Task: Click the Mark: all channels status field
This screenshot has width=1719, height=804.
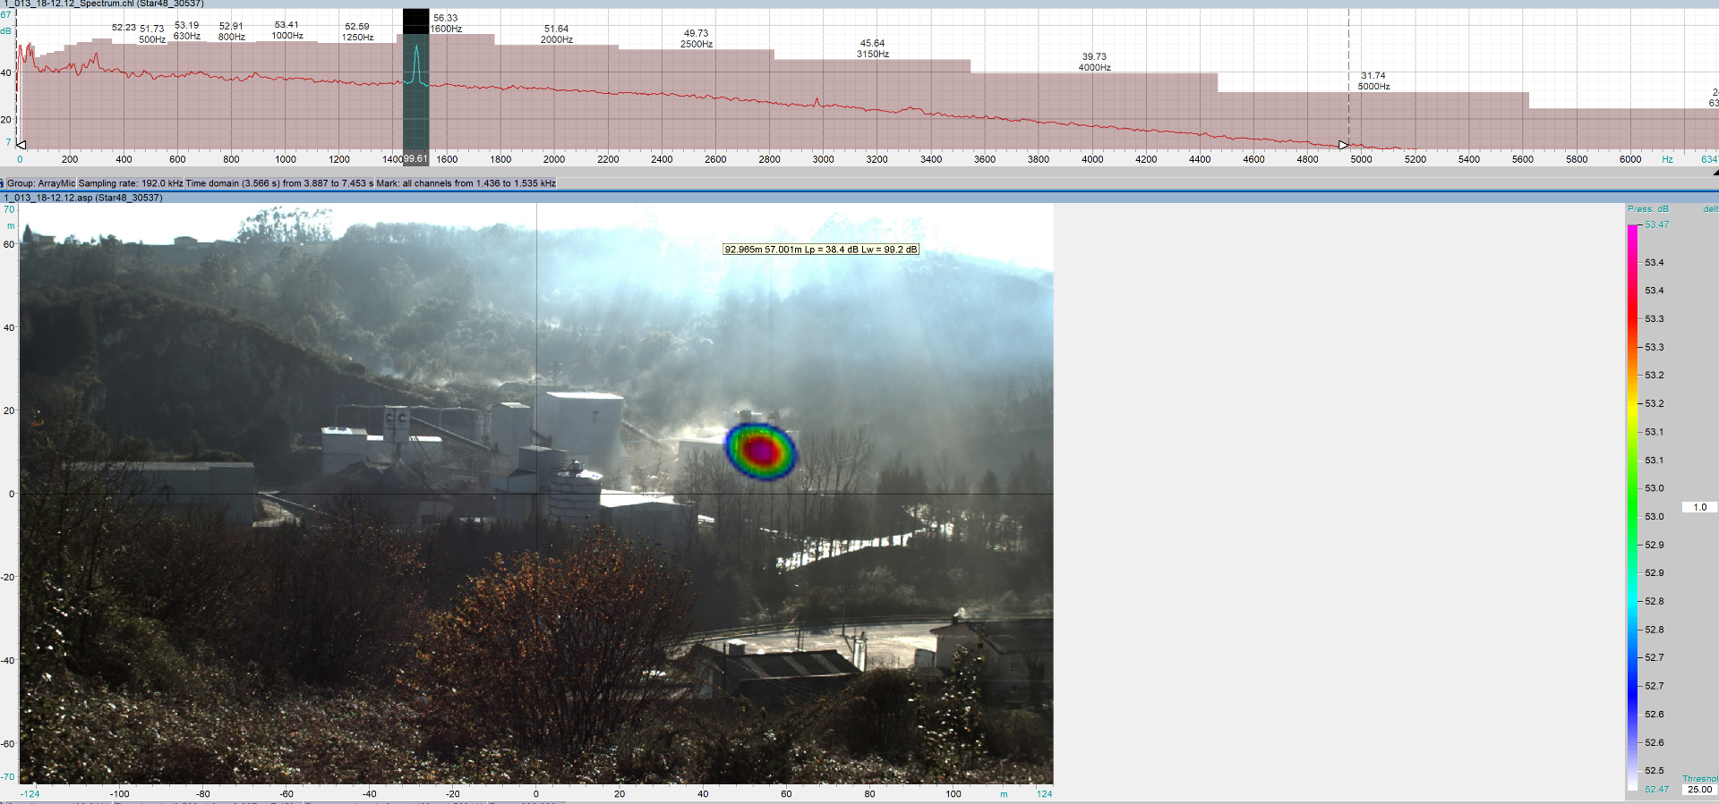Action: [466, 183]
